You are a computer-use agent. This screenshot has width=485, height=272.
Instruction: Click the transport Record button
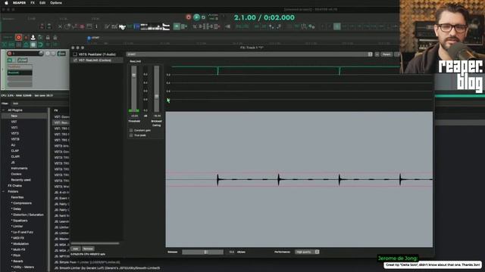pyautogui.click(x=189, y=17)
